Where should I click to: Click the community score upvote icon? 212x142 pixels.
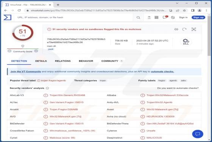click(36, 51)
